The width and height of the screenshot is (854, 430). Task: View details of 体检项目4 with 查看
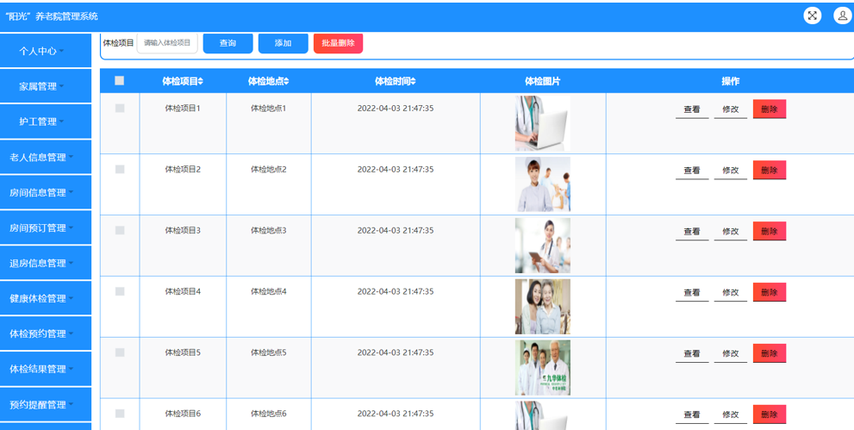pyautogui.click(x=692, y=292)
